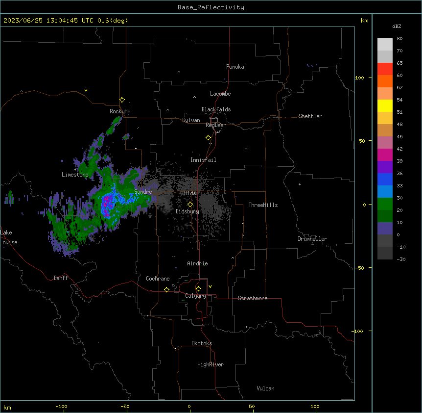Click the Sylvan town label
Screen dimensions: 422x413
tap(191, 120)
